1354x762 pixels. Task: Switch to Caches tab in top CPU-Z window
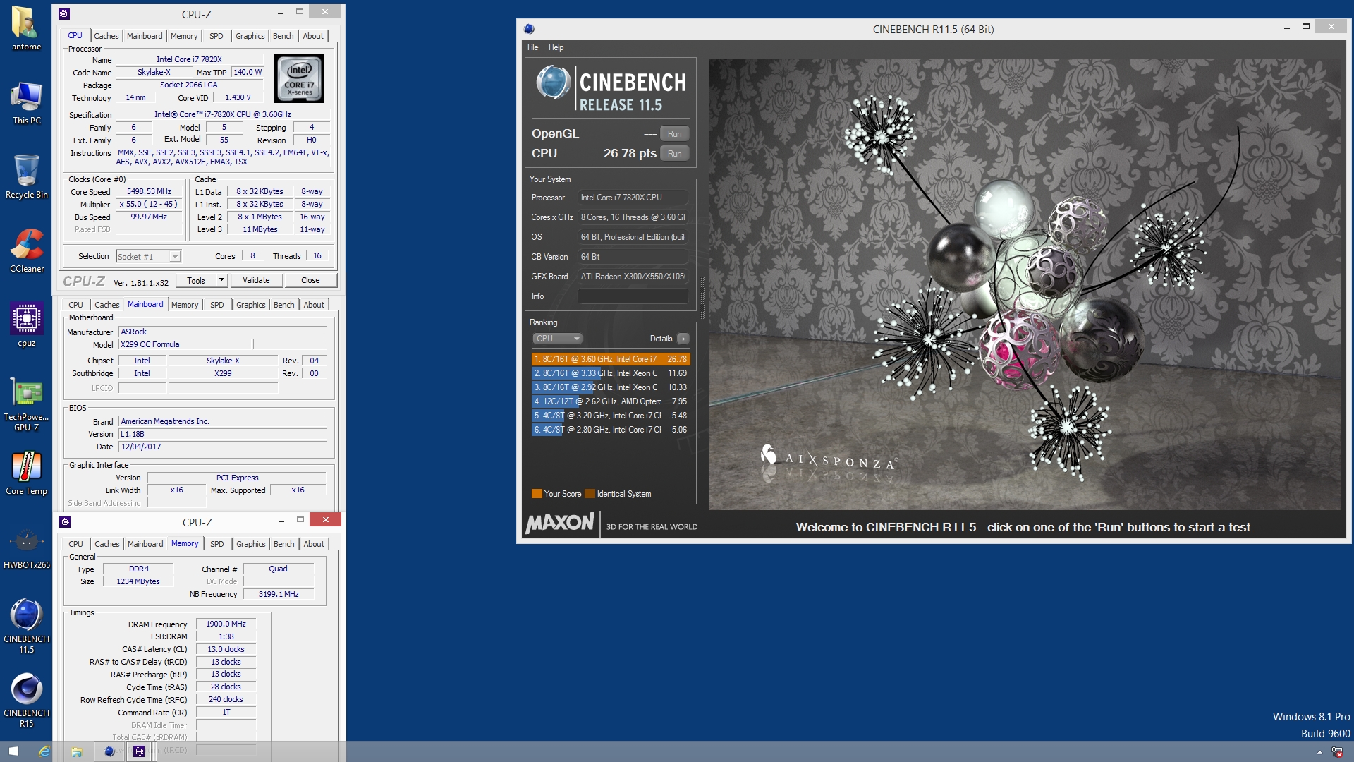[x=106, y=36]
